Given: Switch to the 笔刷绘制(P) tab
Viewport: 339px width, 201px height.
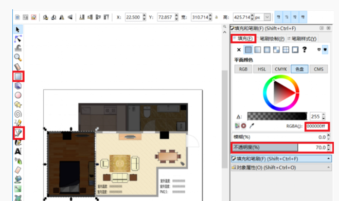Looking at the screenshot, I should pyautogui.click(x=272, y=39).
